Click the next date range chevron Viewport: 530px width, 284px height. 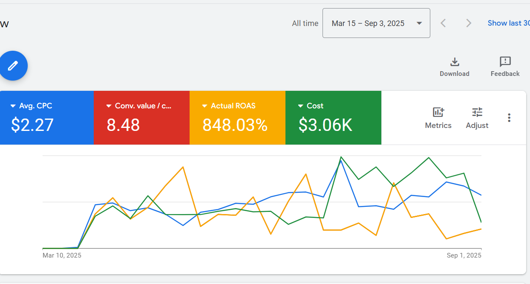(x=469, y=23)
